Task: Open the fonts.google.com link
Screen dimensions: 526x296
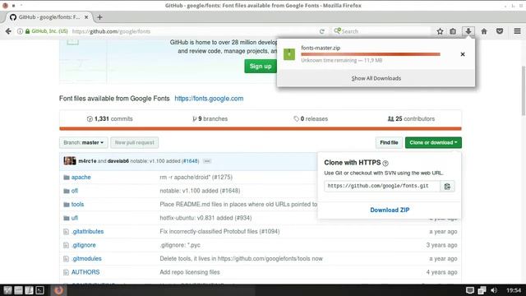Action: pyautogui.click(x=209, y=99)
